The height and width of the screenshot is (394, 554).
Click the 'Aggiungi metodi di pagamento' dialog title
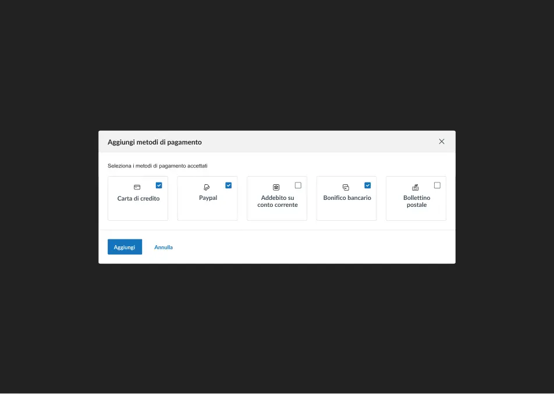[155, 142]
